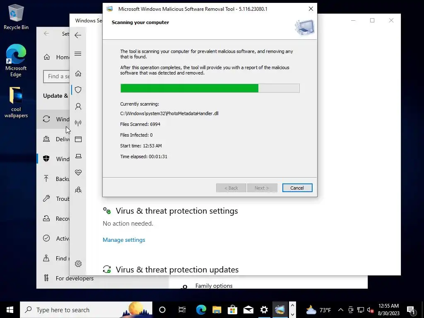Image resolution: width=424 pixels, height=318 pixels.
Task: Select Recovery in Settings sidebar
Action: (x=53, y=219)
